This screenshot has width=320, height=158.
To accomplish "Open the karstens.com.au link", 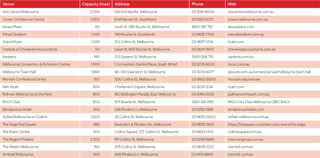I will pyautogui.click(x=241, y=57).
